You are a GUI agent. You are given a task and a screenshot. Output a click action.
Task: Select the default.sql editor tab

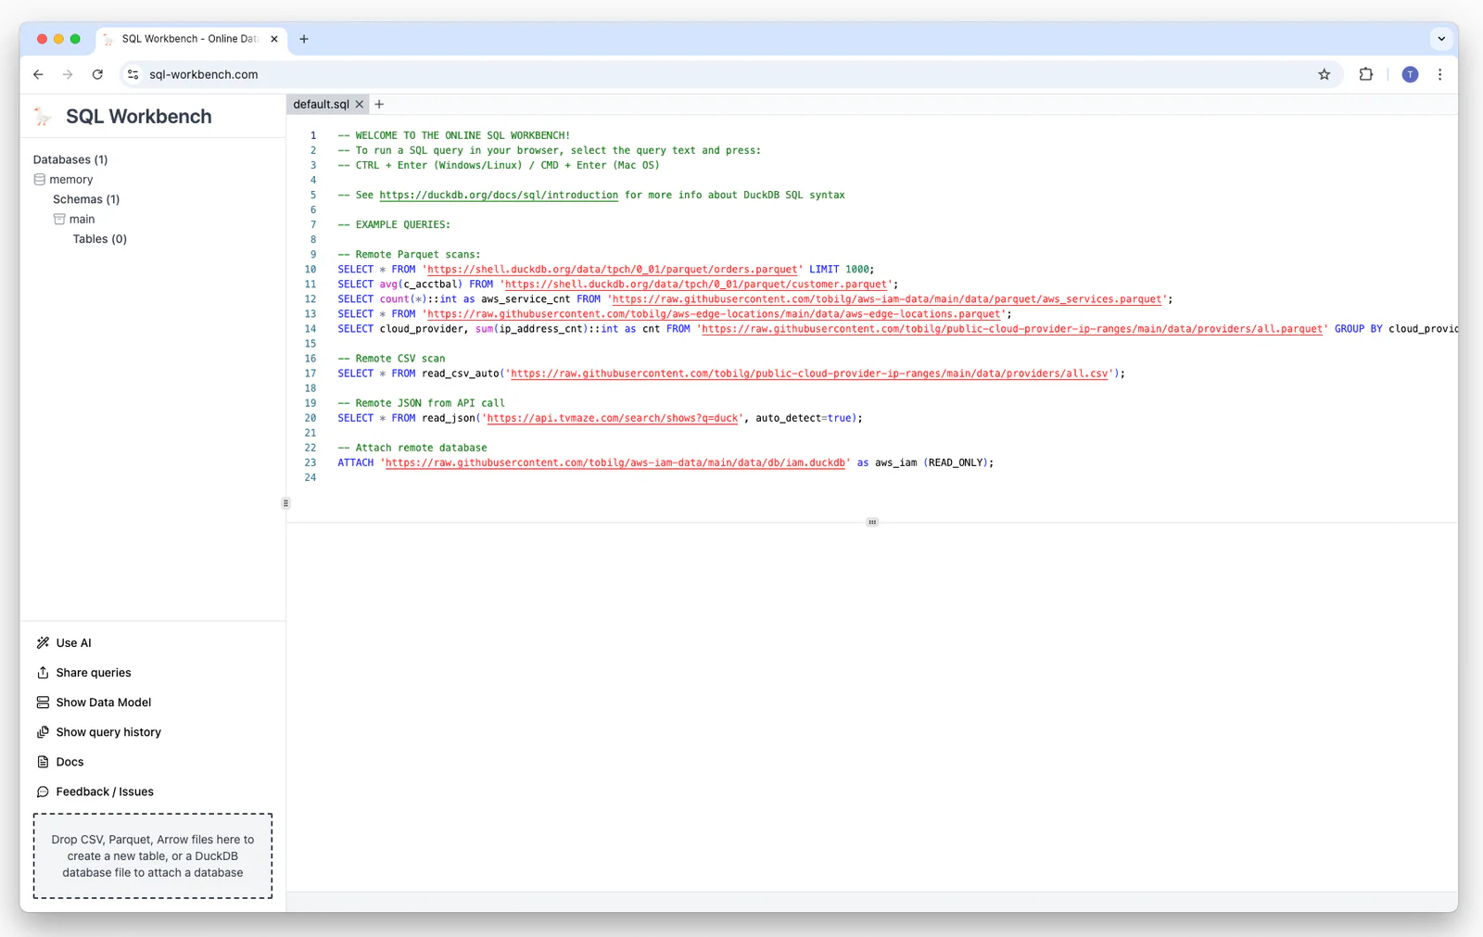coord(321,105)
